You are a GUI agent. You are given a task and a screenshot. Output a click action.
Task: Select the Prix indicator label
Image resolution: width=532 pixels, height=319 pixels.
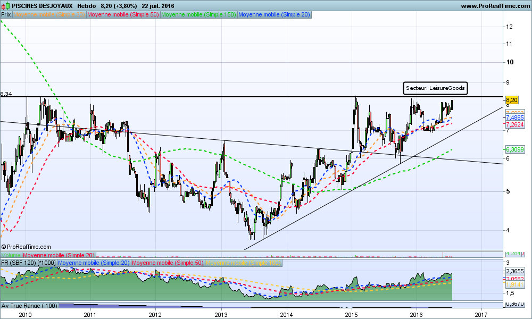(6, 14)
